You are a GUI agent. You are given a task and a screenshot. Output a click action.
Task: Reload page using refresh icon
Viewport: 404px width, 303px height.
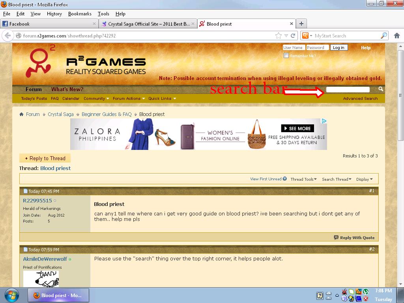pyautogui.click(x=293, y=36)
